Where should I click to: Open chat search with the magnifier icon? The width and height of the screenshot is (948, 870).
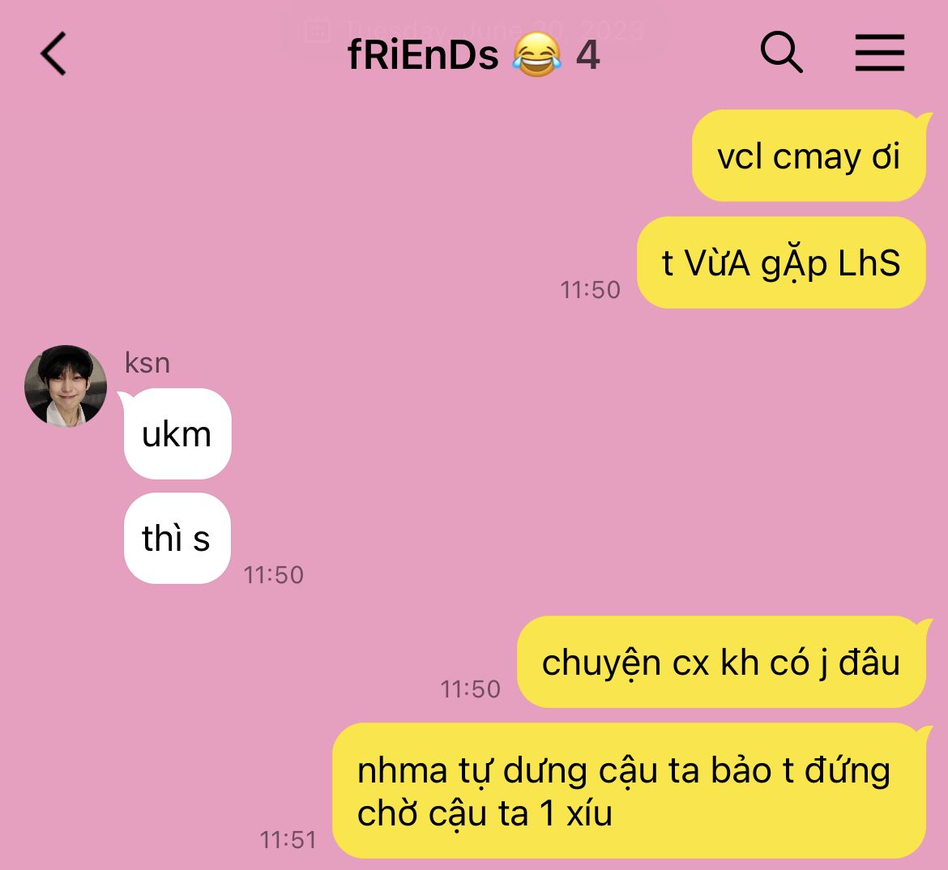click(x=781, y=53)
